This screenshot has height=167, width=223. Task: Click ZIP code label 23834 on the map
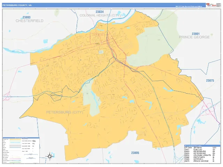click(x=99, y=12)
